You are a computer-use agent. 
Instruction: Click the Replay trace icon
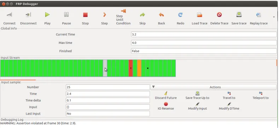[258, 14]
